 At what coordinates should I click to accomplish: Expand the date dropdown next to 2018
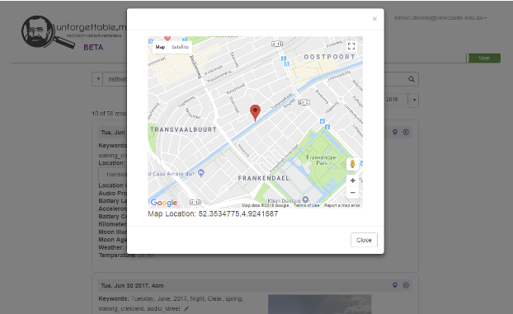tap(414, 100)
